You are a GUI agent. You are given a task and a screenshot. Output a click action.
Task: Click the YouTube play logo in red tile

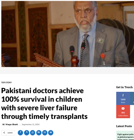click(123, 109)
